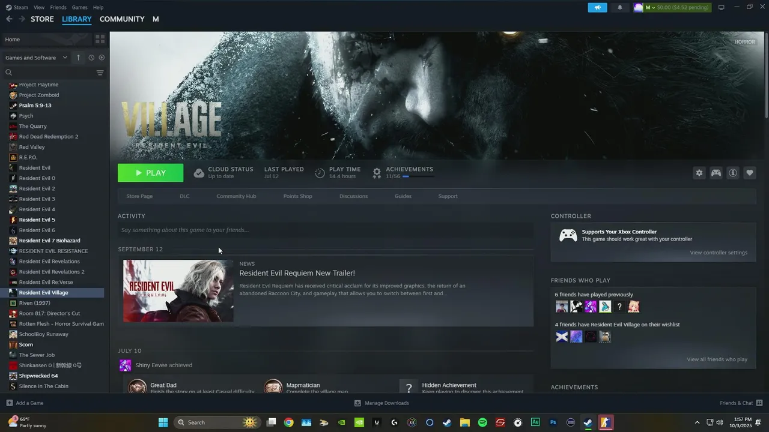Open Windows Start button
Image resolution: width=769 pixels, height=432 pixels.
tap(163, 422)
